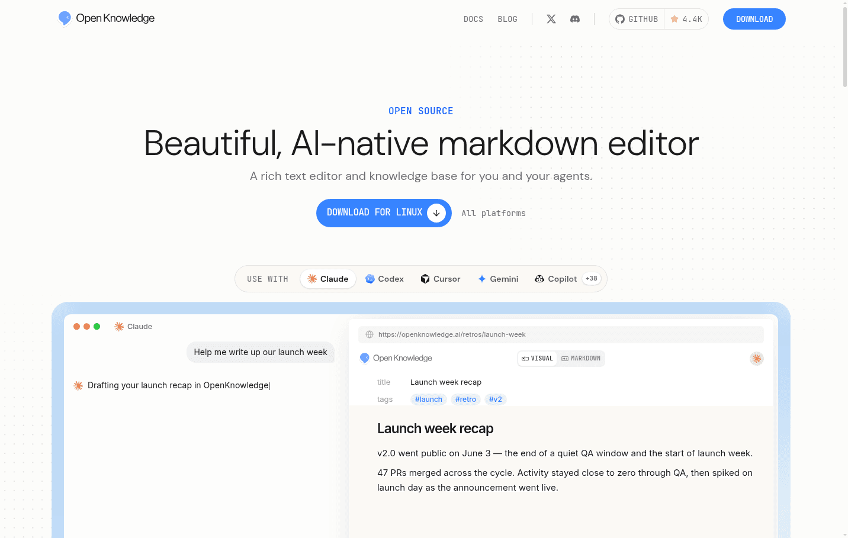Select Codex in the Use With selector

pos(384,279)
